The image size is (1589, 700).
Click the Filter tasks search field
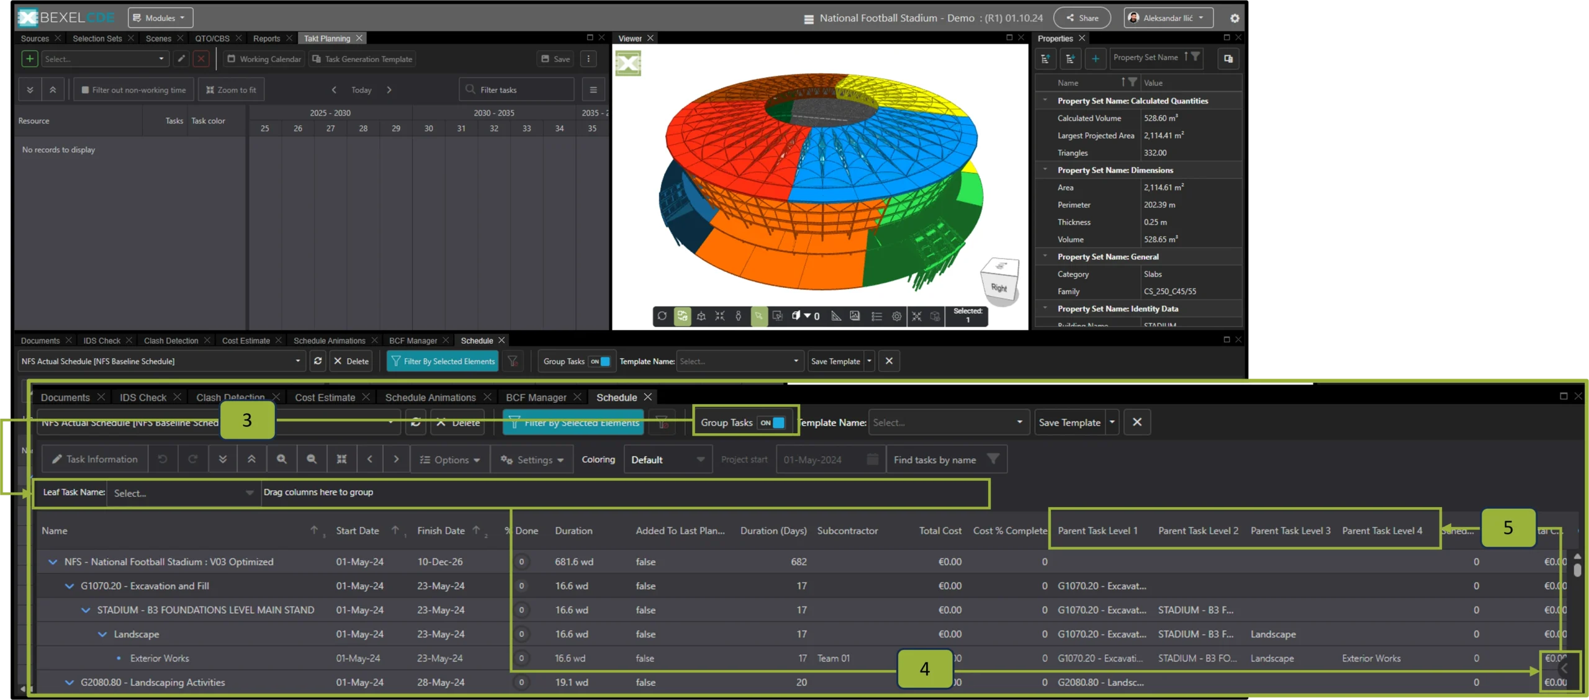(x=516, y=90)
